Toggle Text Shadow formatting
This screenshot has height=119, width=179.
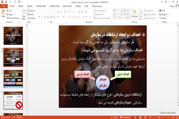[48, 17]
